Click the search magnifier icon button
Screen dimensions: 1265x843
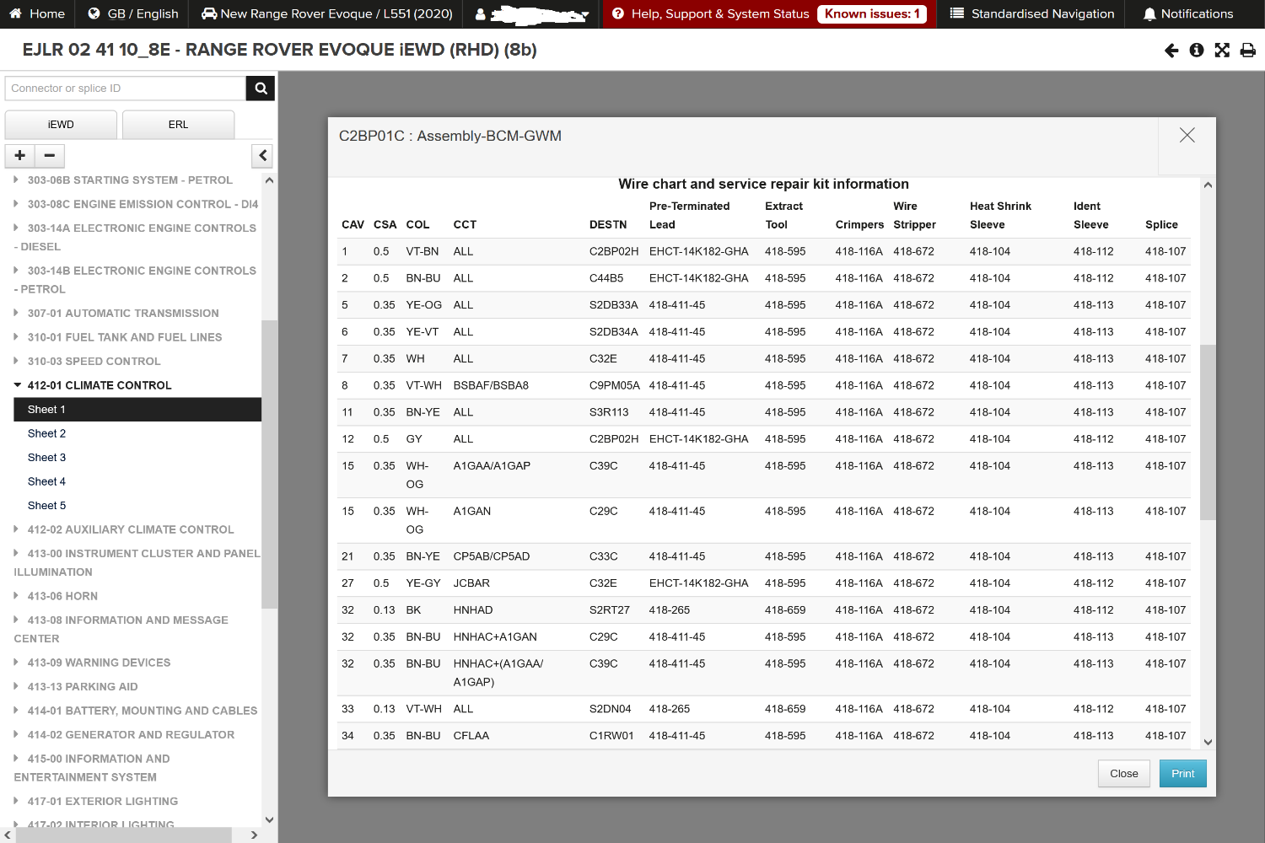point(261,89)
